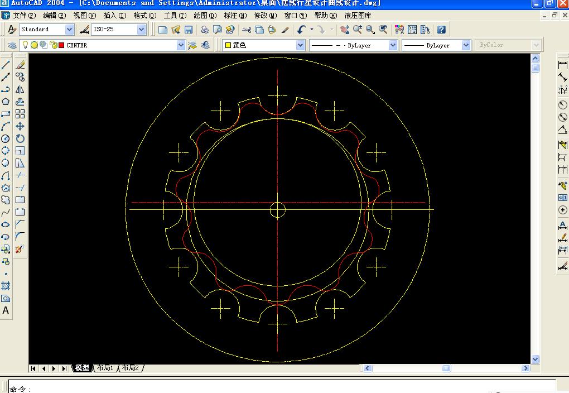This screenshot has height=393, width=569.
Task: Select the Construction Line tool
Action: coord(6,77)
